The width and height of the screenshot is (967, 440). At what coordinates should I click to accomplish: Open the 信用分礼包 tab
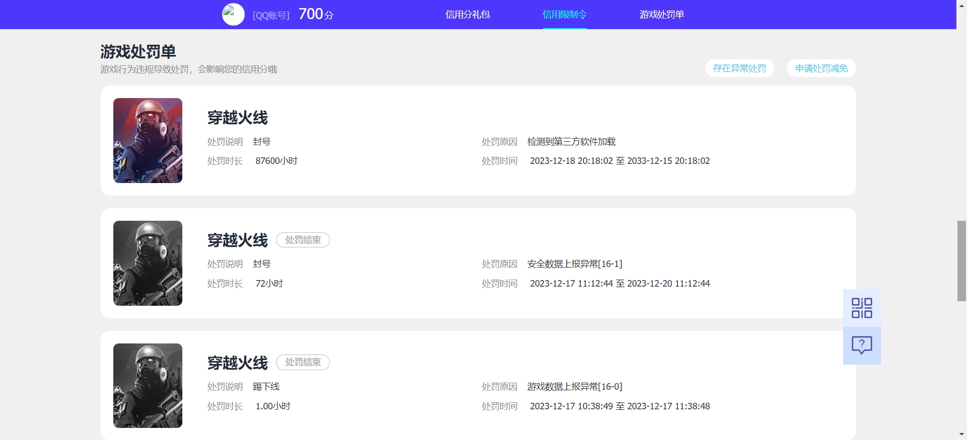click(467, 15)
